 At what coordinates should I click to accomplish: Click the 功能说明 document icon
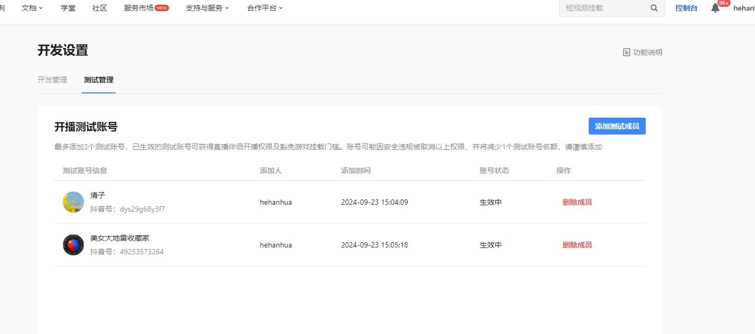[627, 52]
